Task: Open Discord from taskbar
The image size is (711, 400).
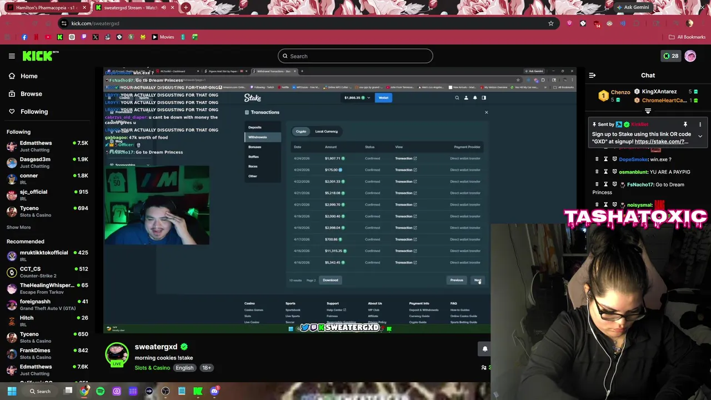Action: [x=214, y=391]
